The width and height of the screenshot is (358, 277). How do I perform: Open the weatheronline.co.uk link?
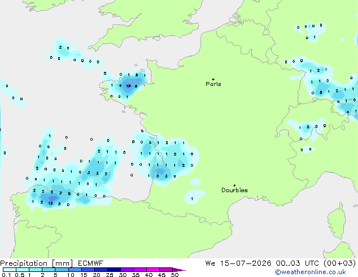coord(311,272)
